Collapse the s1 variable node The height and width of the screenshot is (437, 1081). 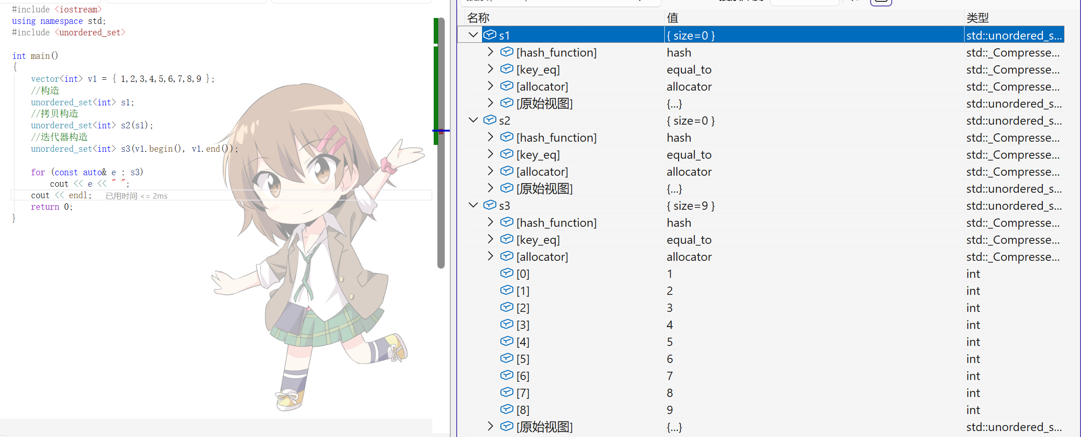(473, 35)
